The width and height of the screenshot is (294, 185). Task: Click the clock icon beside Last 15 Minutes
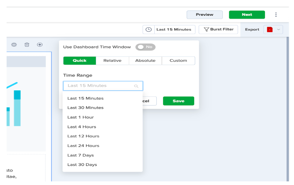click(148, 30)
